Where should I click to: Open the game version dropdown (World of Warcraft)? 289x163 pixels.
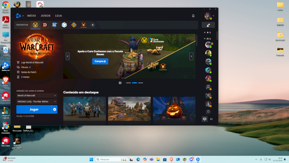37,96
